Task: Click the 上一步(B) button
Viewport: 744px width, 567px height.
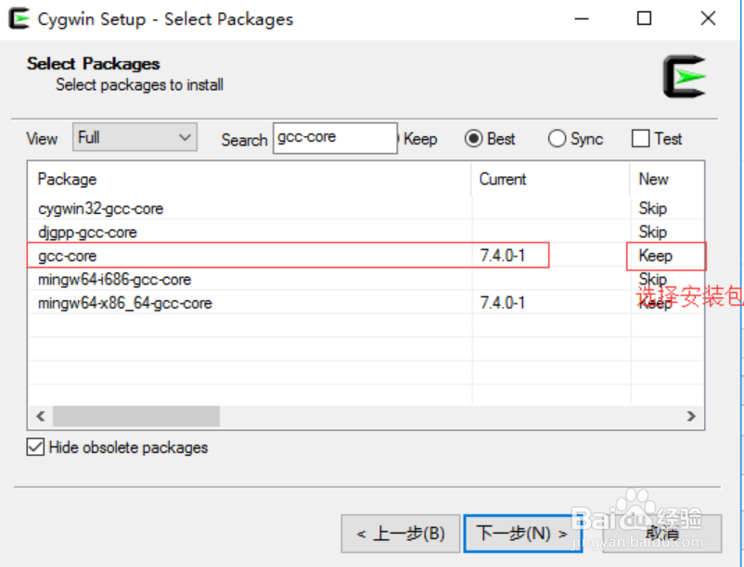Action: 400,534
